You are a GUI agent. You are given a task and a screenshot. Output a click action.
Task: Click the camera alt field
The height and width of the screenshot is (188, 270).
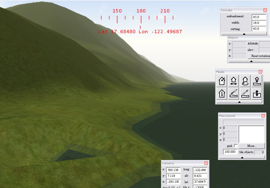click(200, 176)
